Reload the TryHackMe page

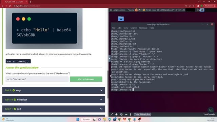(10, 6)
